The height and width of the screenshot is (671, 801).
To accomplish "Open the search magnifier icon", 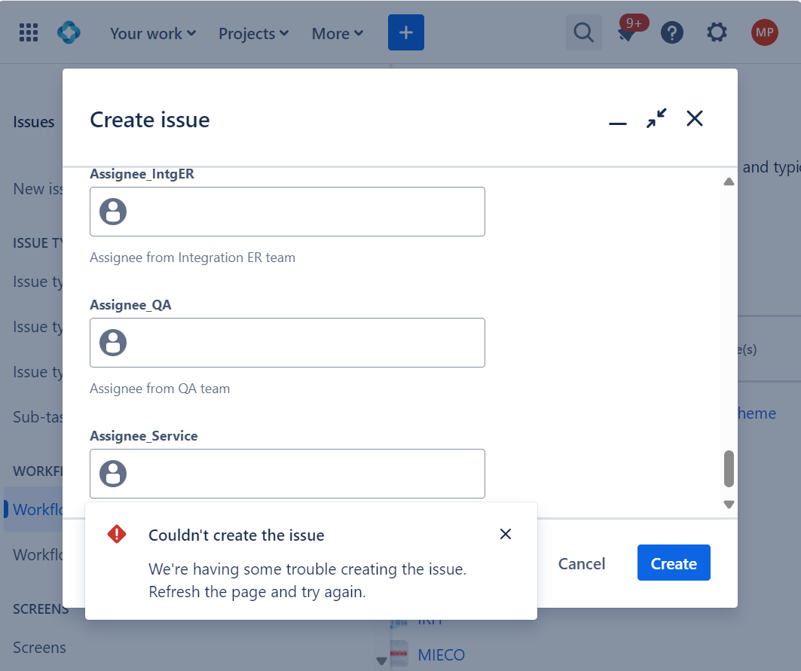I will [583, 32].
